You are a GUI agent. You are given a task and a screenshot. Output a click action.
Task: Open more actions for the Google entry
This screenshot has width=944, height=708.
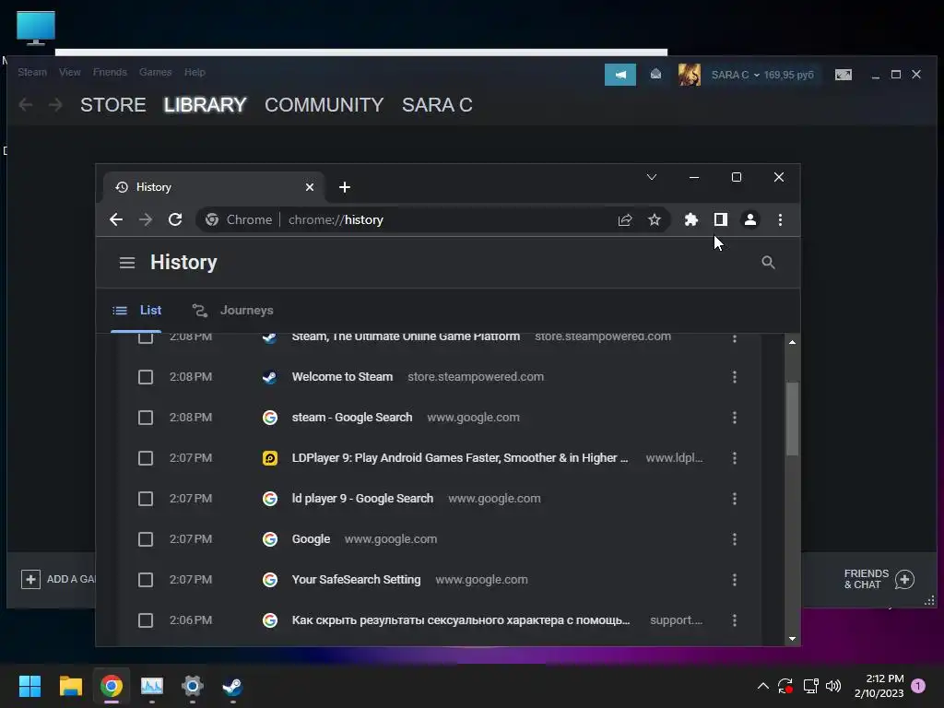735,538
